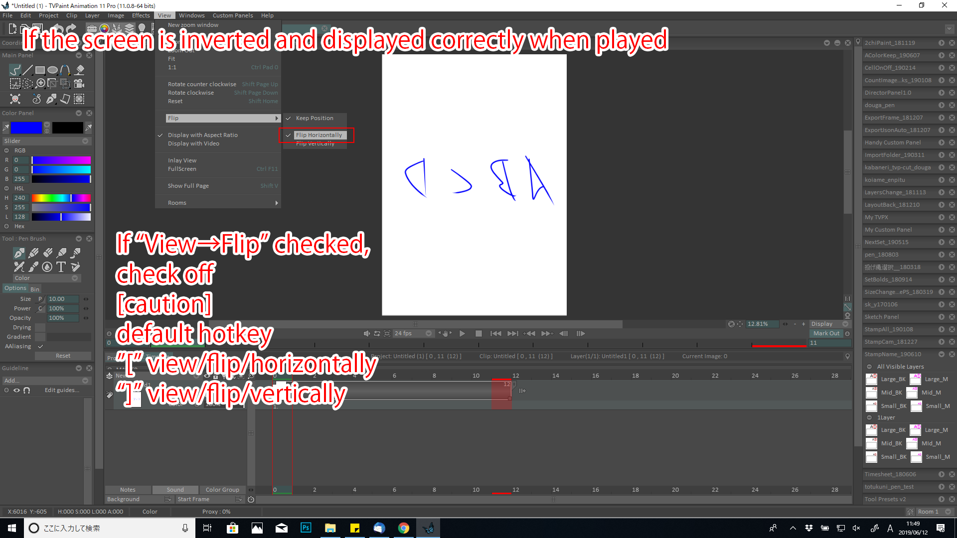Image resolution: width=957 pixels, height=538 pixels.
Task: Open the Windows menu
Action: coord(191,15)
